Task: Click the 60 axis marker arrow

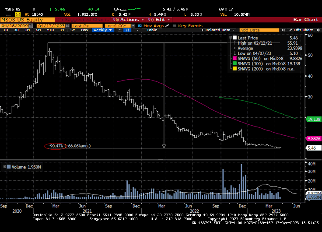Action: 307,35
